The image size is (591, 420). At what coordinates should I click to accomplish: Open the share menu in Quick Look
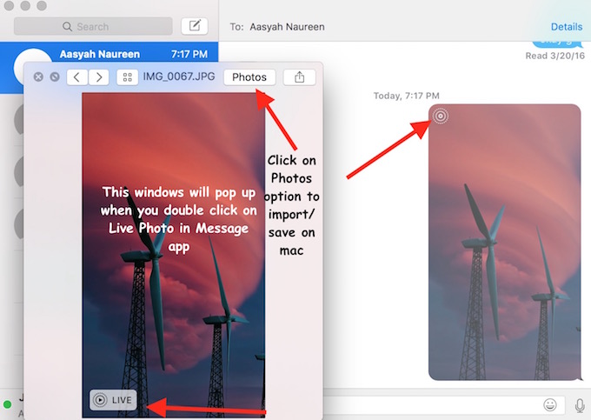[x=300, y=77]
